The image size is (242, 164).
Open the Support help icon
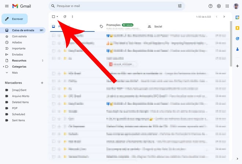click(x=210, y=6)
